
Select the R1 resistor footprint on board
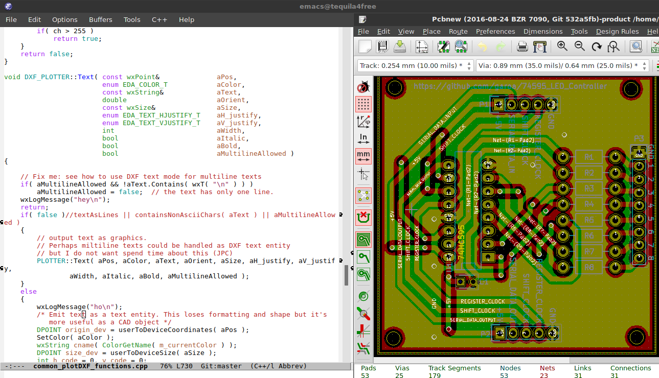coord(589,157)
